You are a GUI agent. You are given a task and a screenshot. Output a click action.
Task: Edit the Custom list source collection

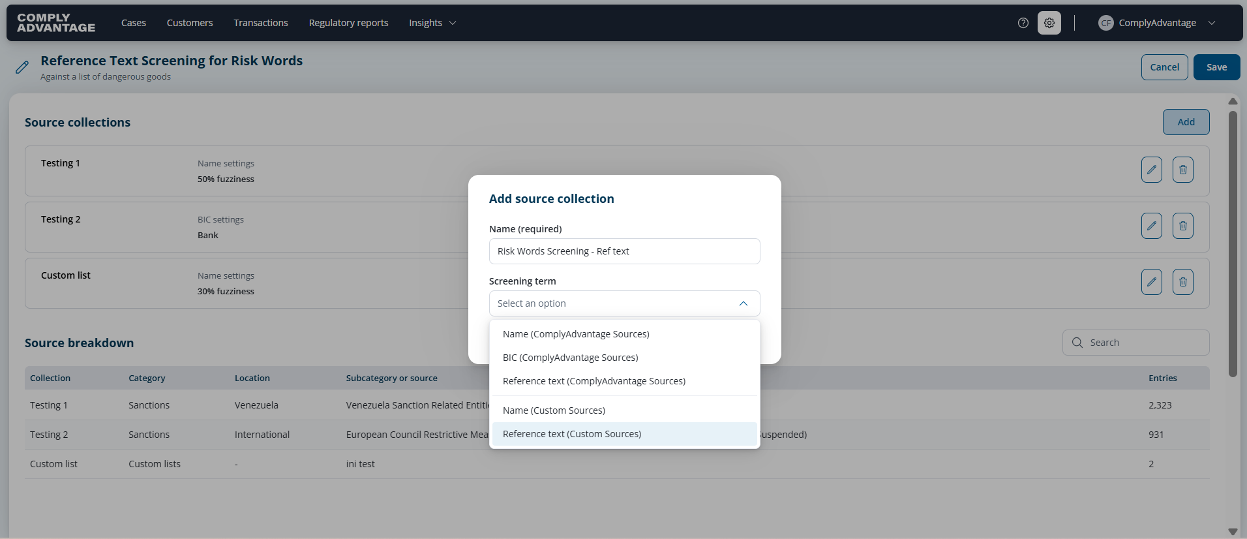(x=1152, y=282)
